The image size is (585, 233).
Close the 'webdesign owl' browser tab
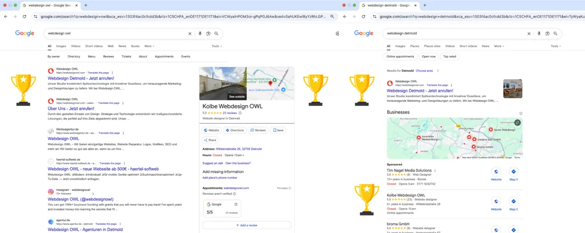click(x=77, y=5)
